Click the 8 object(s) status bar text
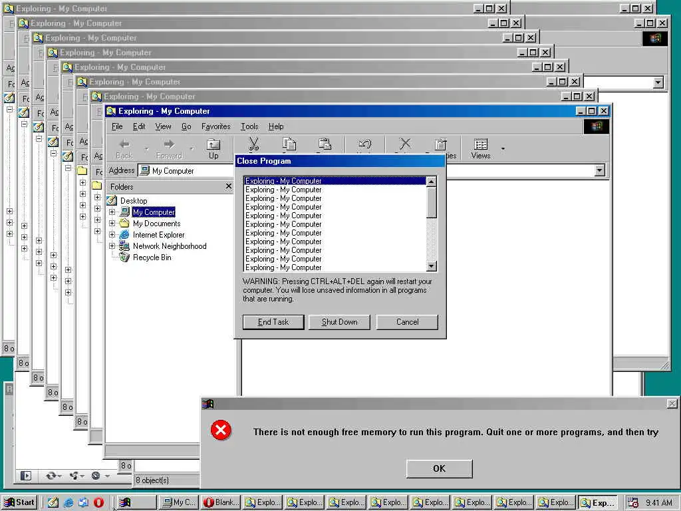 152,480
